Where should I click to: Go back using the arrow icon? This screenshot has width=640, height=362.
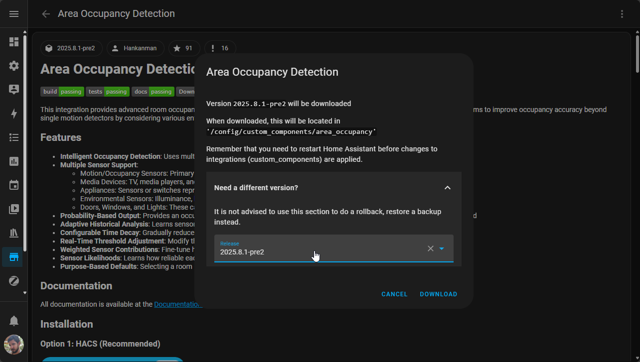point(46,14)
